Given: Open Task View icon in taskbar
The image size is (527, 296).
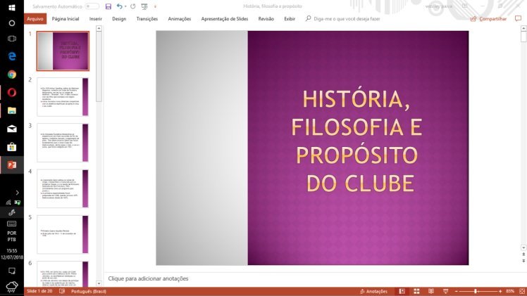Looking at the screenshot, I should tap(12, 39).
